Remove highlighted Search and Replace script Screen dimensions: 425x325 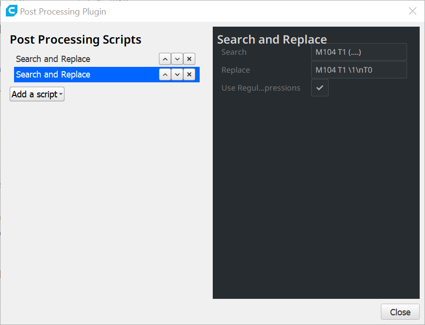189,75
